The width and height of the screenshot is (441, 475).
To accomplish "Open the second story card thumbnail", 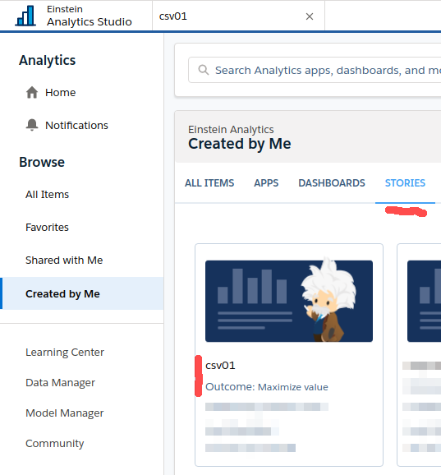I will coord(424,301).
